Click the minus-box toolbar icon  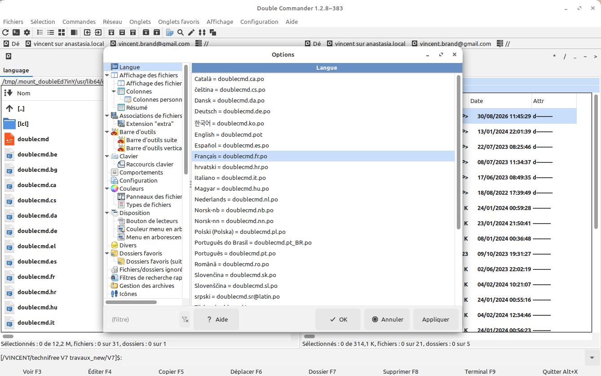(122, 32)
